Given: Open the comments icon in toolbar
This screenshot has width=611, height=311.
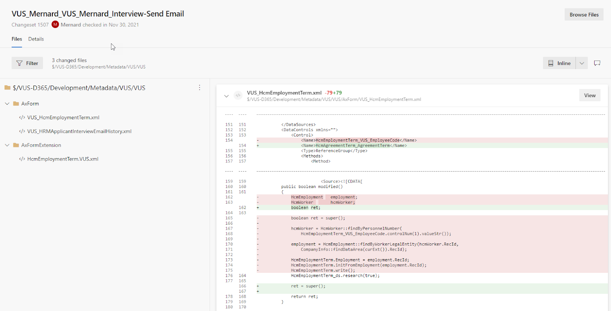Looking at the screenshot, I should [x=597, y=63].
